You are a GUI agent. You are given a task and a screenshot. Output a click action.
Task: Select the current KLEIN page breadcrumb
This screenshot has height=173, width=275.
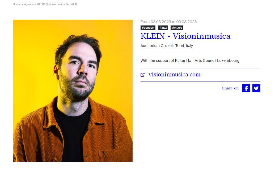pos(57,4)
